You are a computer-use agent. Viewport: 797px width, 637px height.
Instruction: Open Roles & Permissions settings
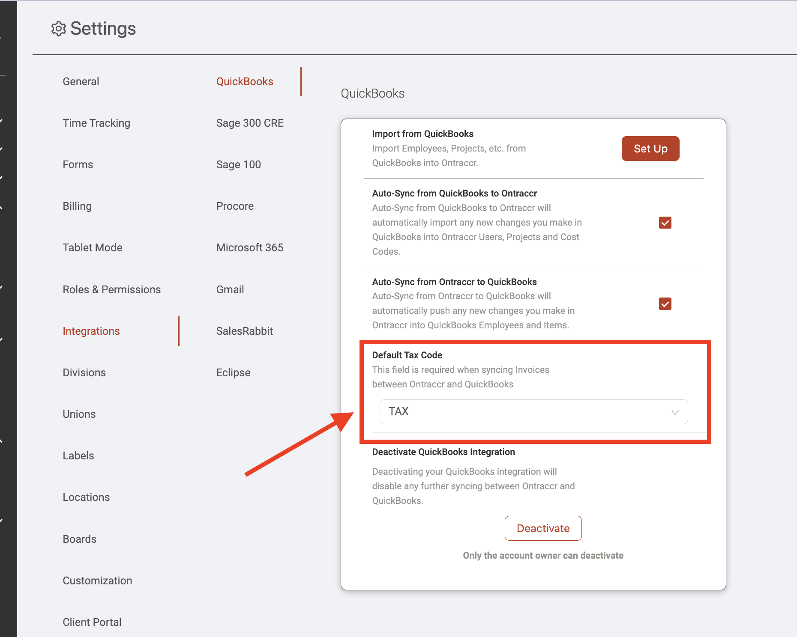pos(112,289)
